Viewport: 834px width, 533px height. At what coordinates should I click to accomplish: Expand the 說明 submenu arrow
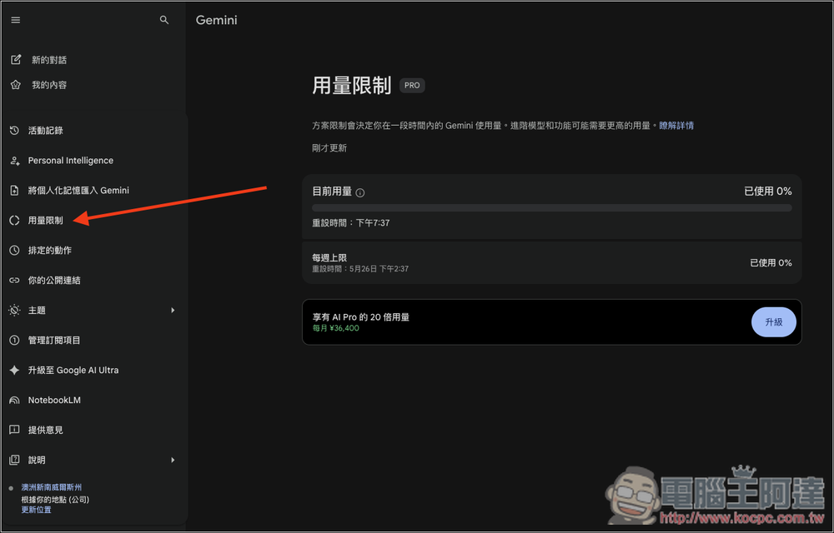click(173, 460)
